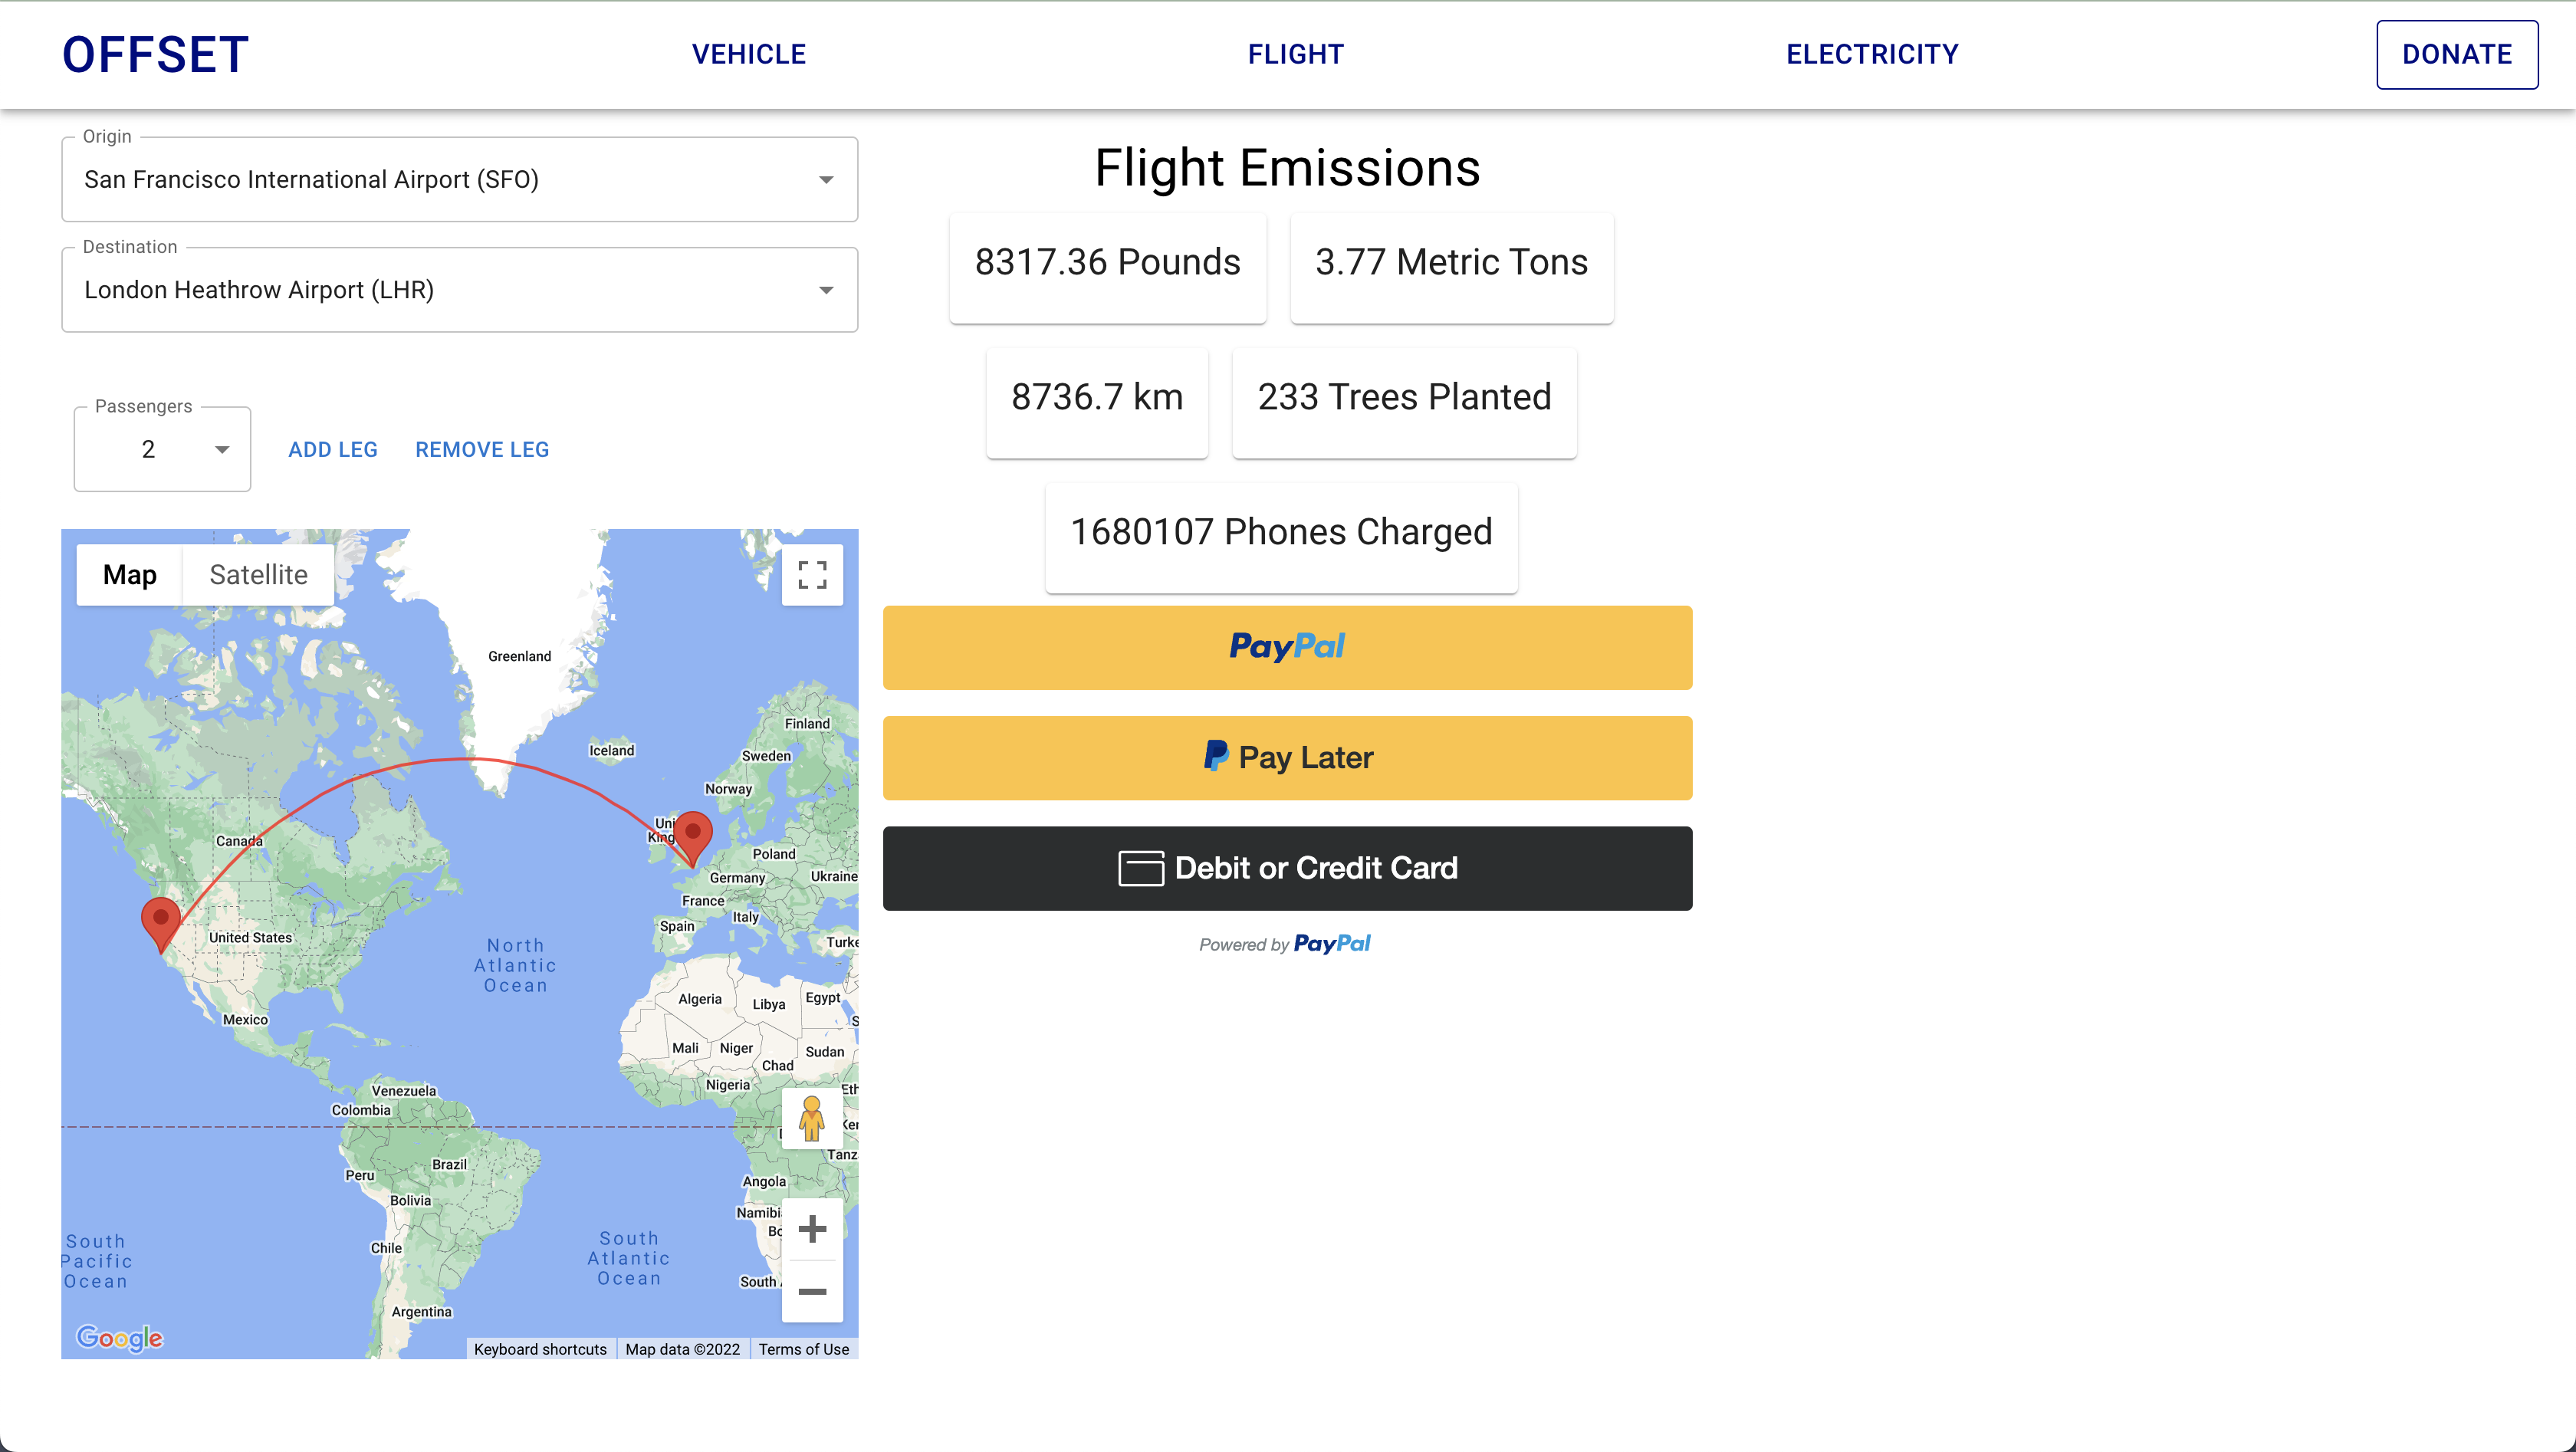Click the red marker over London

pyautogui.click(x=692, y=834)
